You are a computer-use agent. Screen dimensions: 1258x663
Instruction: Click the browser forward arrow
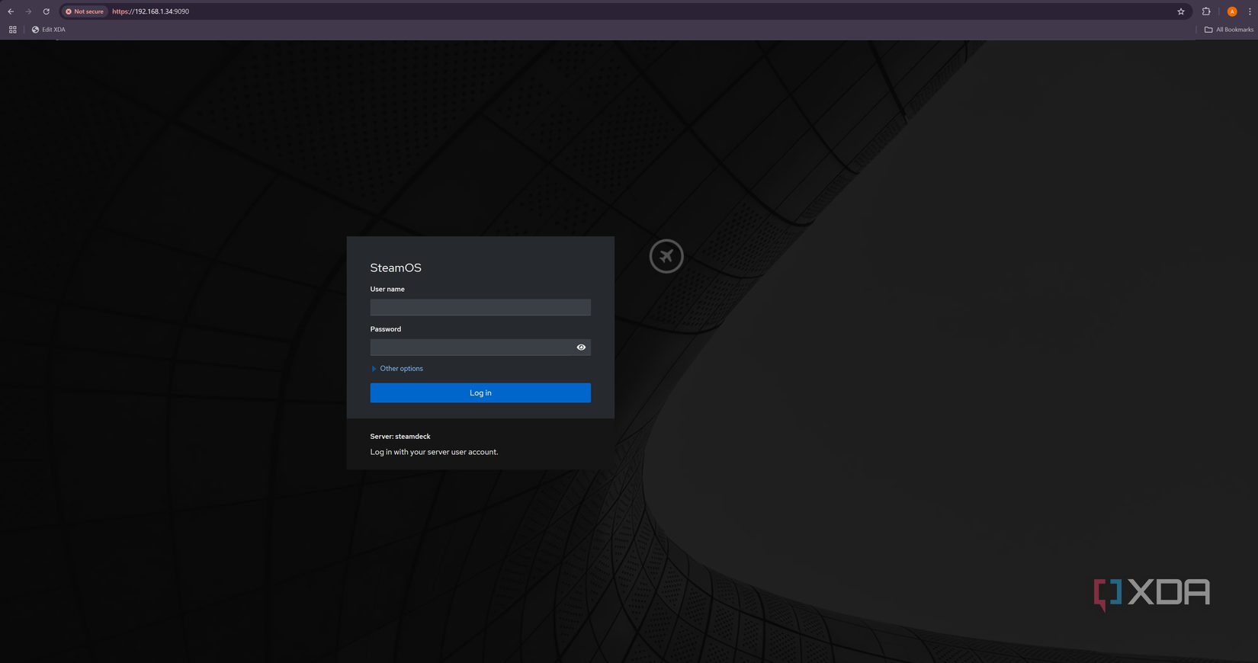pos(28,11)
